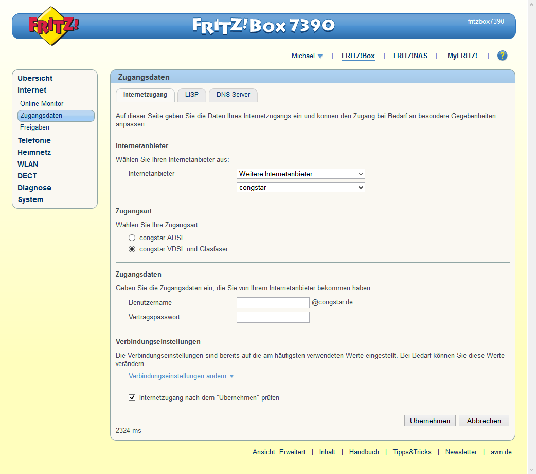536x474 pixels.
Task: Switch to the DNS-Server tab
Action: tap(233, 95)
